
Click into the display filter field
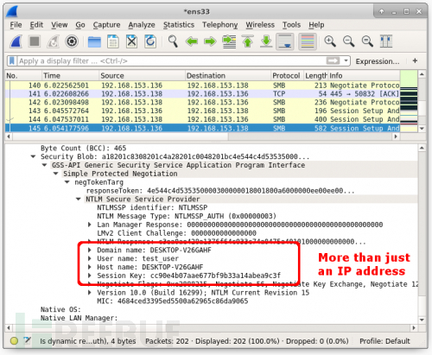click(x=171, y=61)
